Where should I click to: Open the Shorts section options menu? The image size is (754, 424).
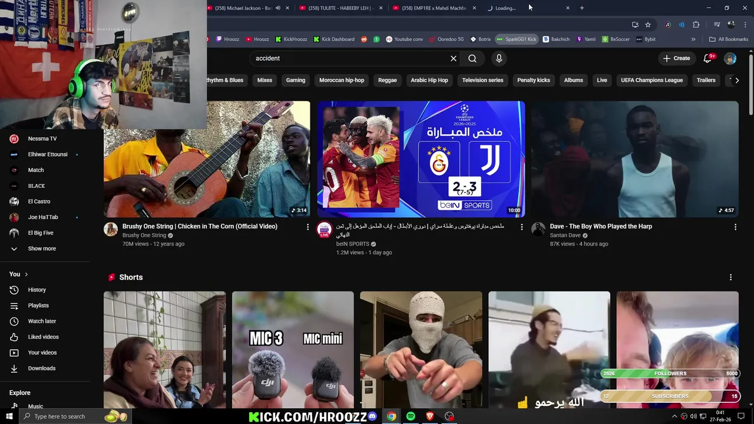(x=730, y=277)
